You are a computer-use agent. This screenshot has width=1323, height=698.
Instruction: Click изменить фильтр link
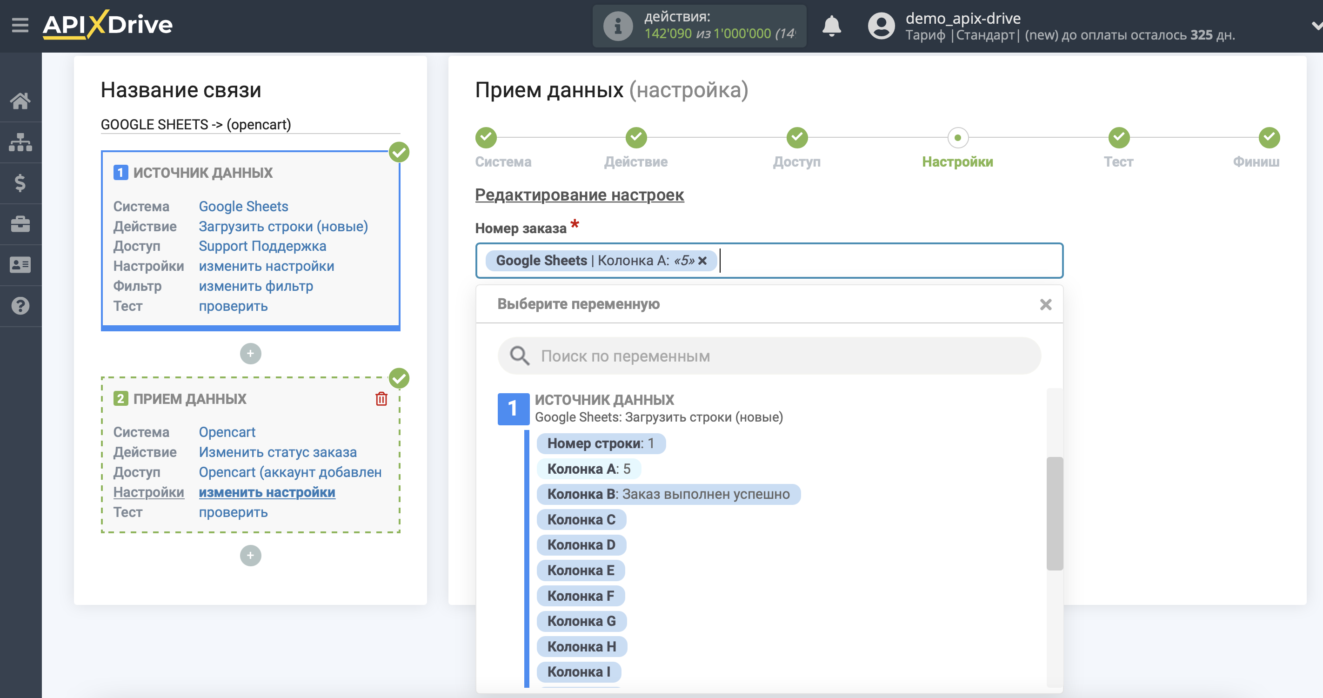(256, 286)
